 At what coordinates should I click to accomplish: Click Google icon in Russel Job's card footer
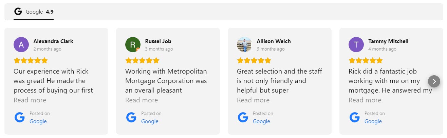pos(131,117)
